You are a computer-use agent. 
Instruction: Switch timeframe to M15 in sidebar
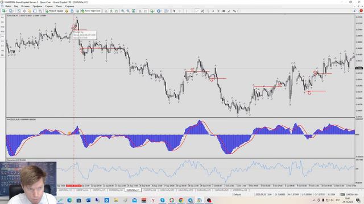[x=2, y=27]
